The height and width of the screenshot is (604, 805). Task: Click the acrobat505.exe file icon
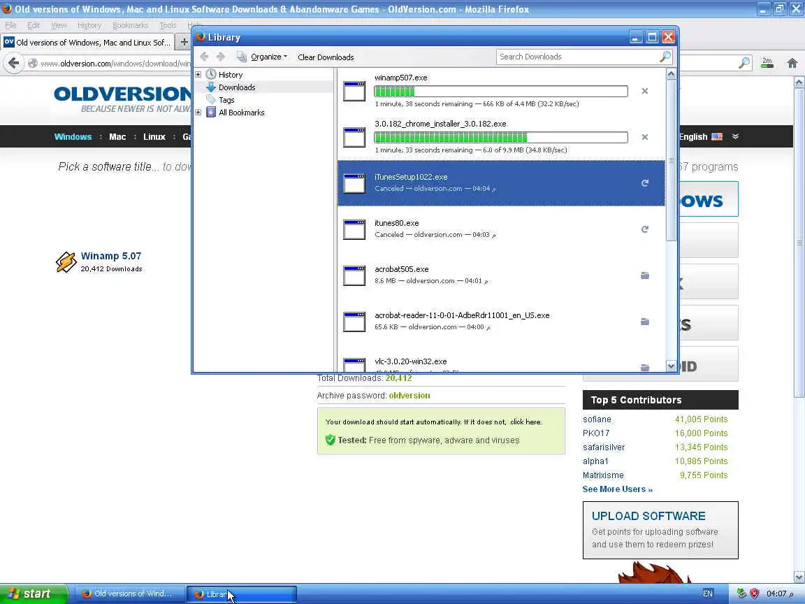click(354, 275)
